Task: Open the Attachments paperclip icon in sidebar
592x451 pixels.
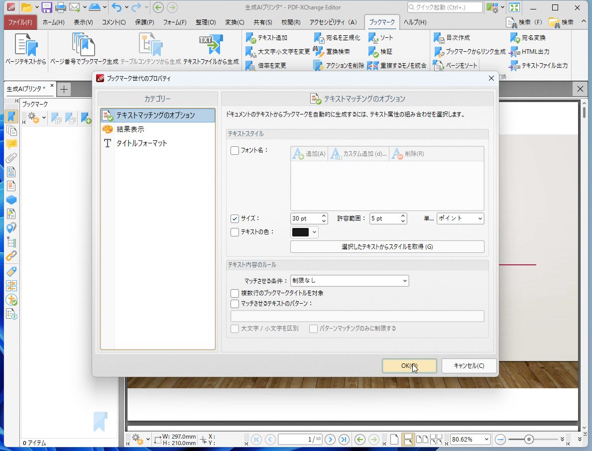Action: click(11, 158)
